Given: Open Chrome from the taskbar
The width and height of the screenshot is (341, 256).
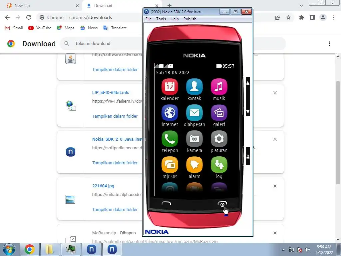Looking at the screenshot, I should (30, 249).
